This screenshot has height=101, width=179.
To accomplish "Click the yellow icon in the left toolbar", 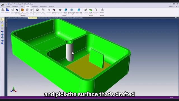I will 2,26.
